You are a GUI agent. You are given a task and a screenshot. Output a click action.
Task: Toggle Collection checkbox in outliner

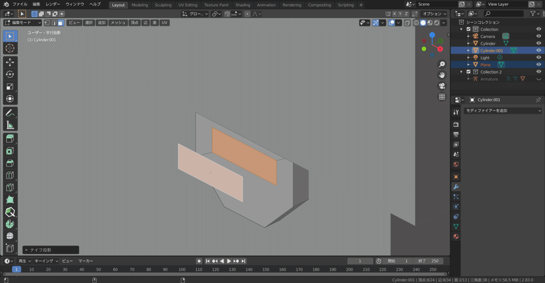[x=469, y=29]
